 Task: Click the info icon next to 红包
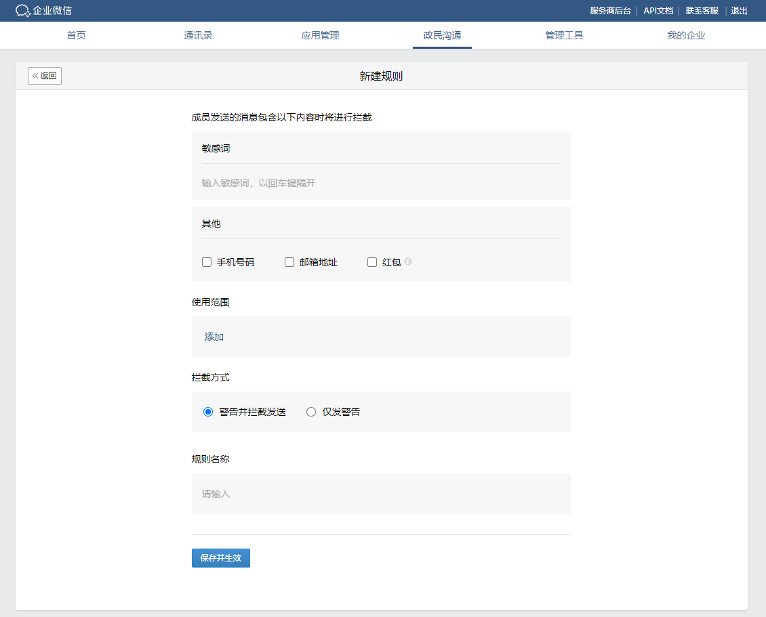[408, 261]
